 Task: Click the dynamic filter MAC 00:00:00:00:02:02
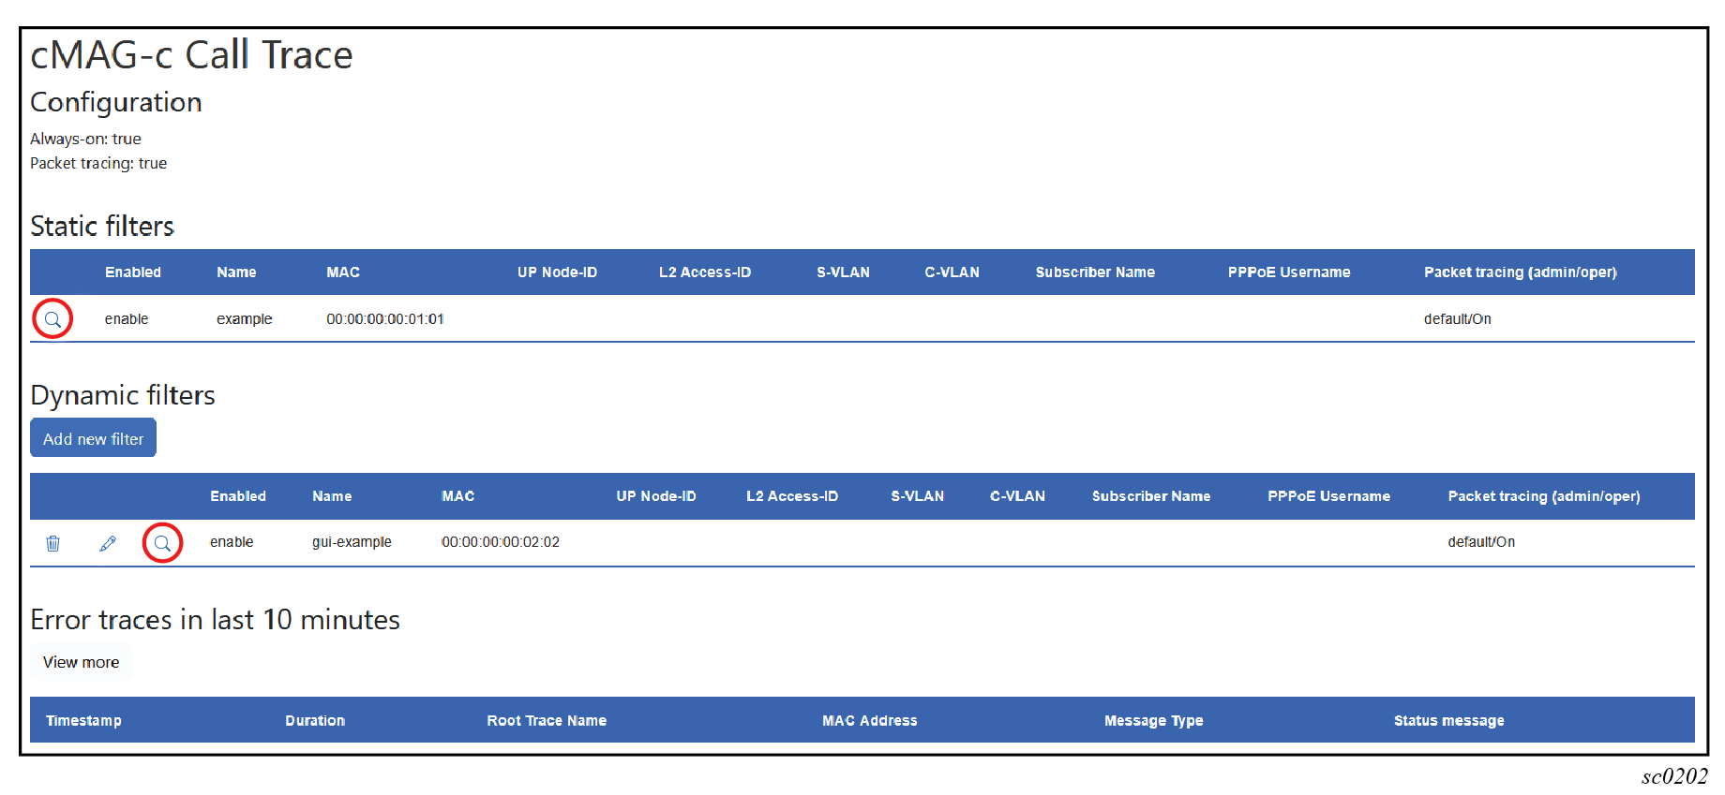pos(500,542)
